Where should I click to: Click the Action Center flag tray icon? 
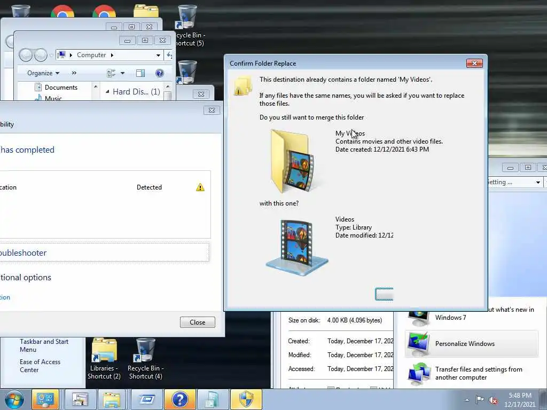(480, 399)
